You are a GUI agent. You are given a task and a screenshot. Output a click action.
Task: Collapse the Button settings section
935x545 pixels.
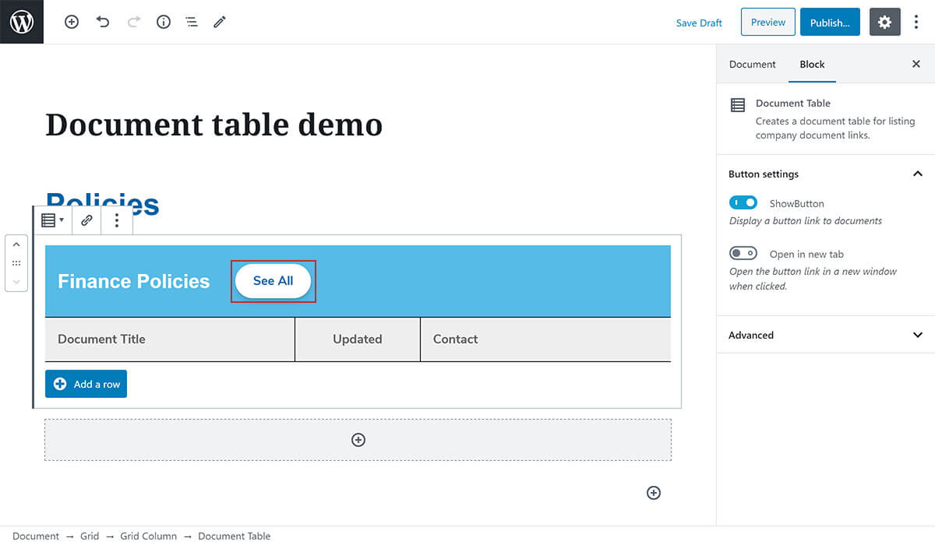[x=917, y=174]
